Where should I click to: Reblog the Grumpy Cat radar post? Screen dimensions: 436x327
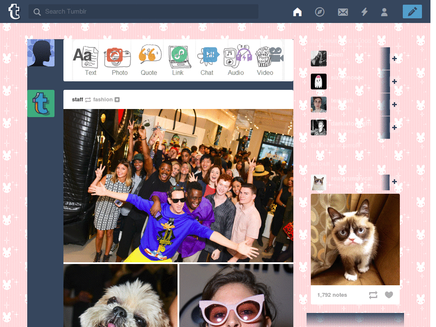pyautogui.click(x=373, y=295)
